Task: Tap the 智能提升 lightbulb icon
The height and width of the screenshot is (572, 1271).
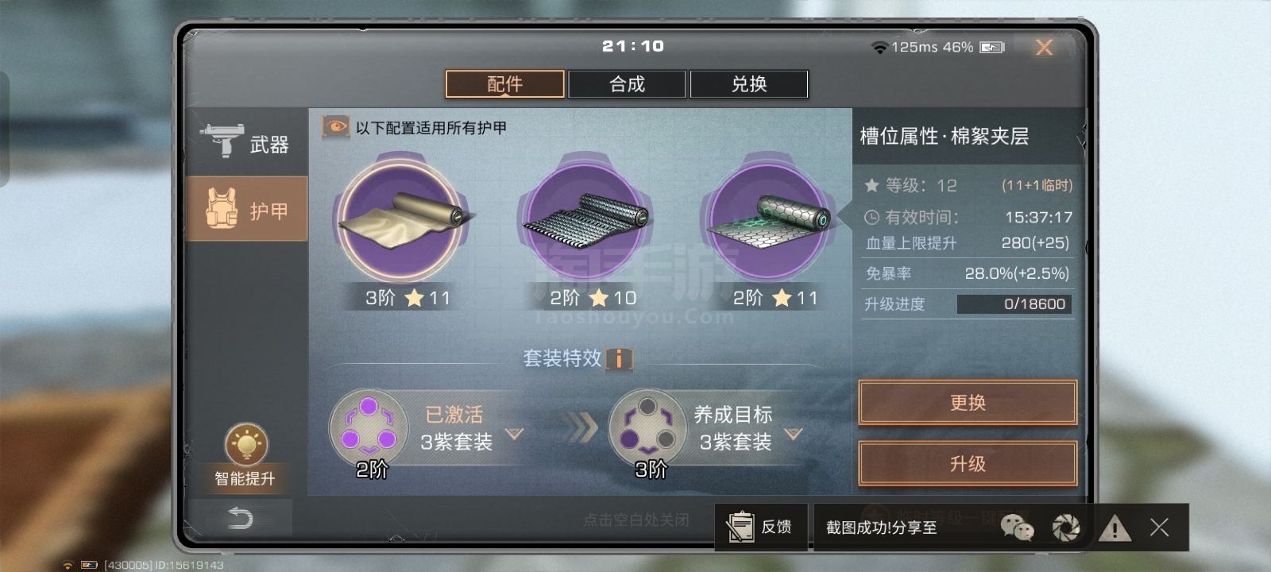Action: [246, 444]
